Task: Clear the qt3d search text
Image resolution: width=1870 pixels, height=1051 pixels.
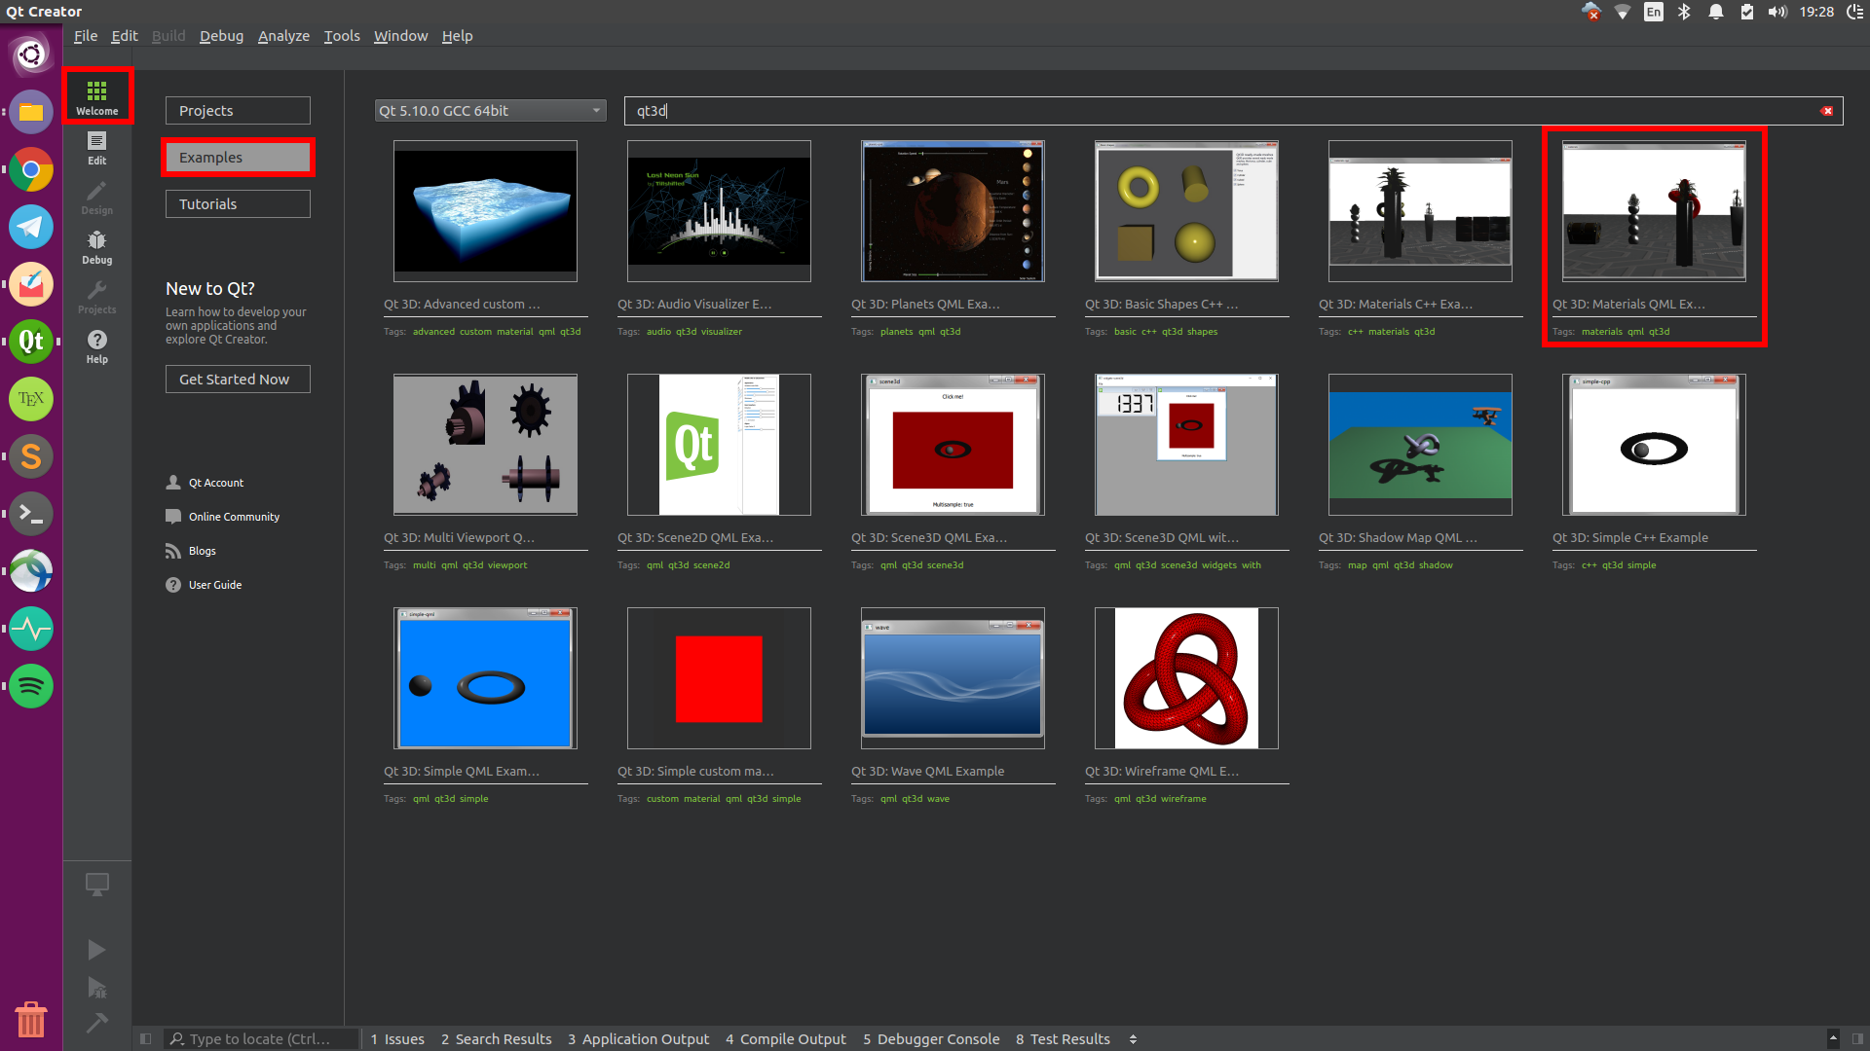Action: (x=1827, y=111)
